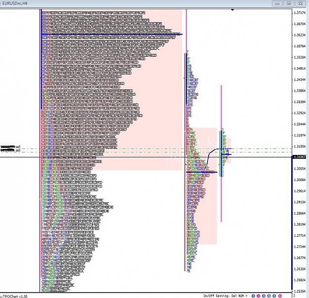309x298 pixels.
Task: Close the EURUSDm,H4 chart window
Action: [x=300, y=3]
